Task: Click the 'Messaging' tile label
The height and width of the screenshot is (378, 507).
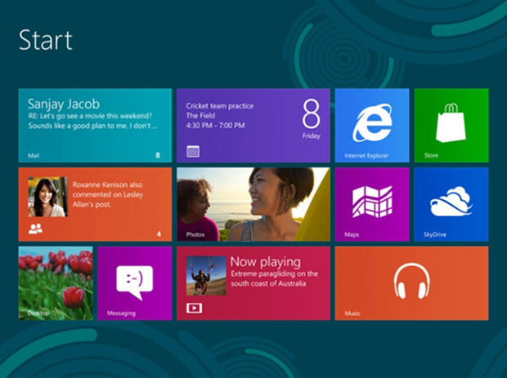Action: pos(121,314)
